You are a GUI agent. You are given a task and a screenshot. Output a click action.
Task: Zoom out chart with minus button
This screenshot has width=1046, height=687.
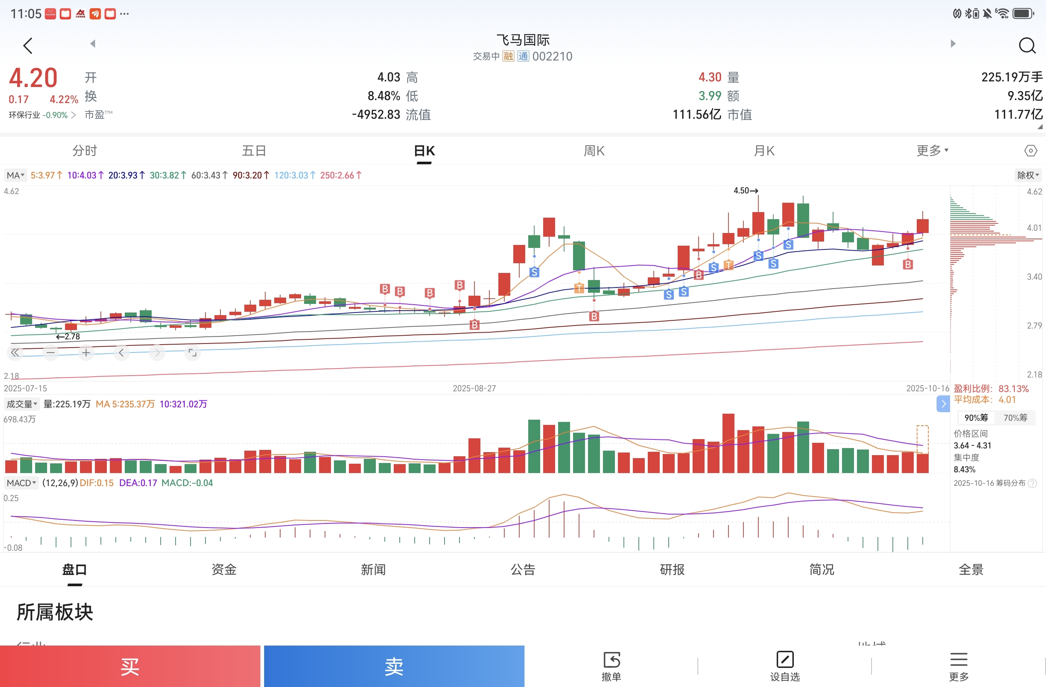[x=50, y=353]
